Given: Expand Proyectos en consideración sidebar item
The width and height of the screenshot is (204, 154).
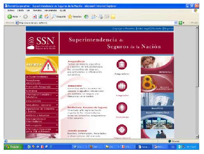Looking at the screenshot, I should pyautogui.click(x=42, y=81).
